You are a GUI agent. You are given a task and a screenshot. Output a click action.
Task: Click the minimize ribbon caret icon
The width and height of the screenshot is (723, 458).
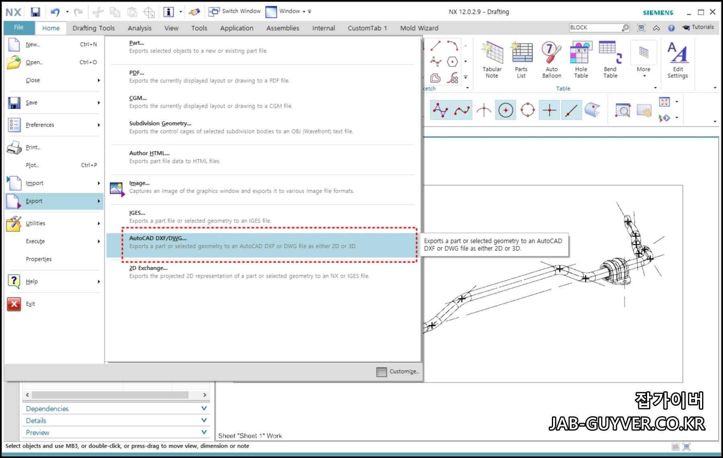coord(656,28)
